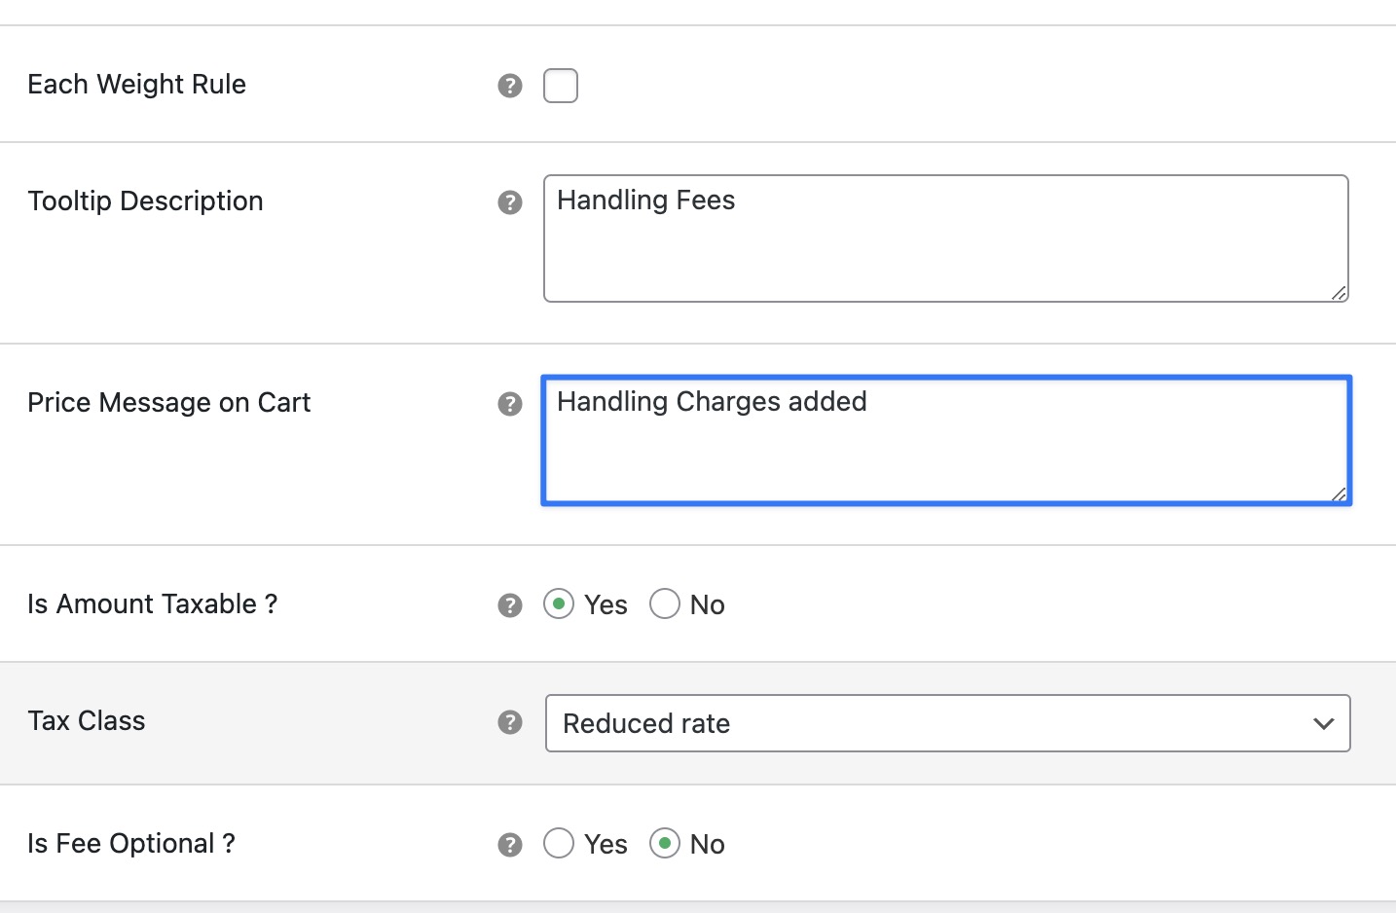Choose Yes for Is Fee Optional
This screenshot has height=913, width=1396.
coord(559,844)
